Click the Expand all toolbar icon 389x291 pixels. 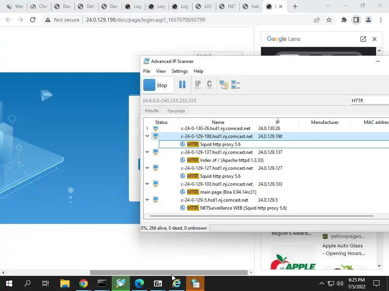click(x=224, y=84)
